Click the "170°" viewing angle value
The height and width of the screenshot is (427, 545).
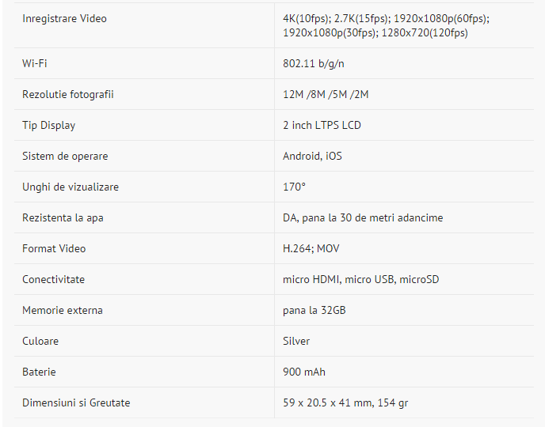pos(294,187)
